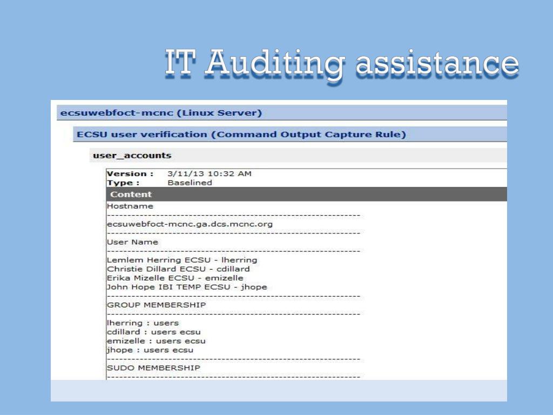The width and height of the screenshot is (553, 415).
Task: Select the 'emizelle : users ecsu' line
Action: [156, 341]
